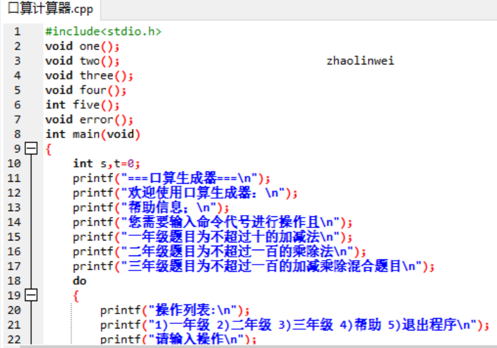Viewport: 497px width, 348px height.
Task: Click the void error(); declaration
Action: [x=89, y=120]
